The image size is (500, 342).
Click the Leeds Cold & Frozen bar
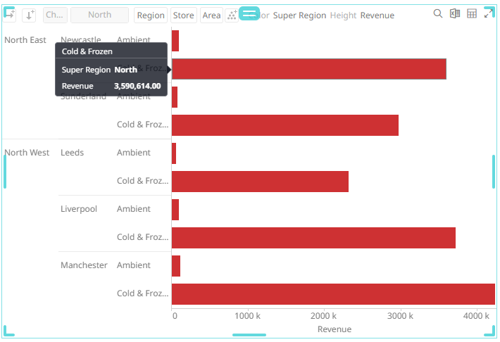click(x=260, y=182)
